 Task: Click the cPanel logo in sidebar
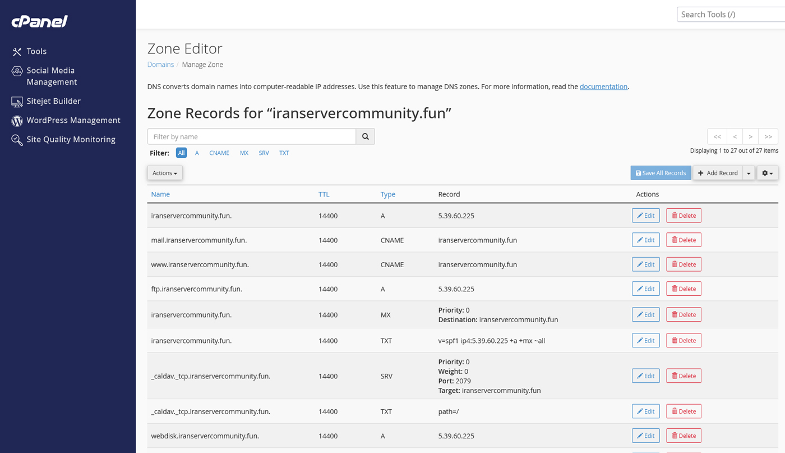coord(39,21)
